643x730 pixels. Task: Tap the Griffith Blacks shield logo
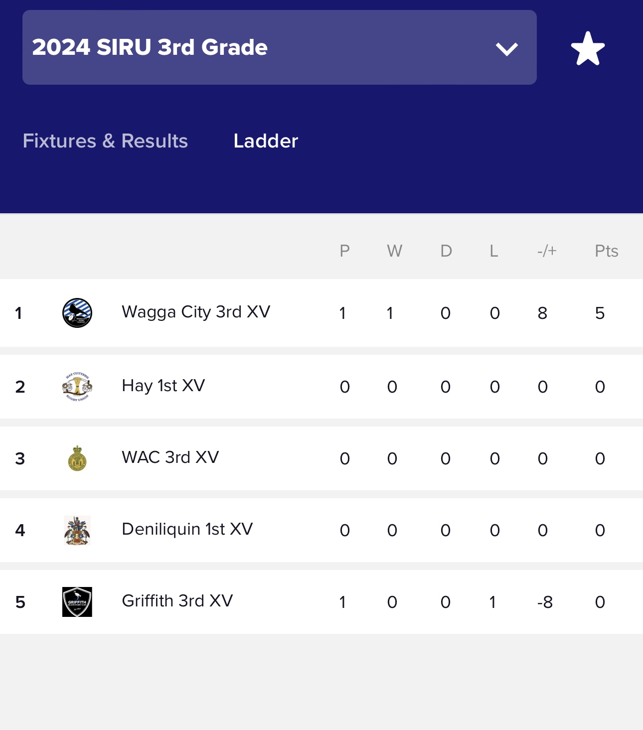pos(77,602)
